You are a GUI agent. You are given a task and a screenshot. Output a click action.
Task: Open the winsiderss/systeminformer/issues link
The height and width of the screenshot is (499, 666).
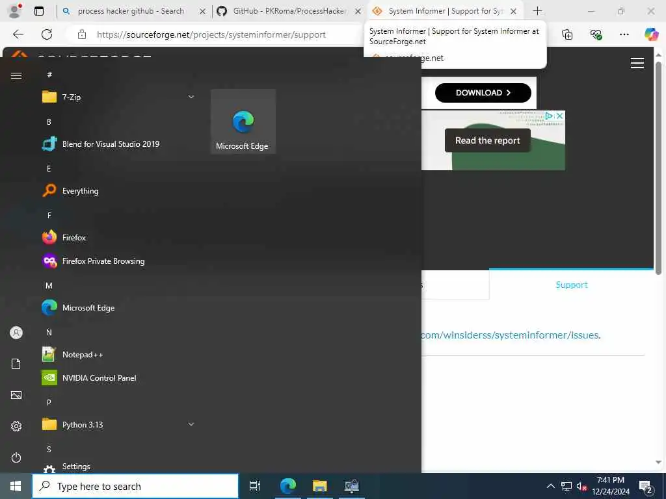(x=511, y=335)
